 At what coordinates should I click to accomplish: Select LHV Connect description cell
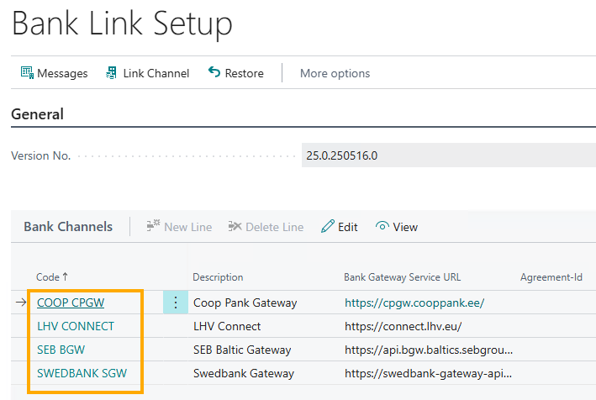[x=227, y=326]
